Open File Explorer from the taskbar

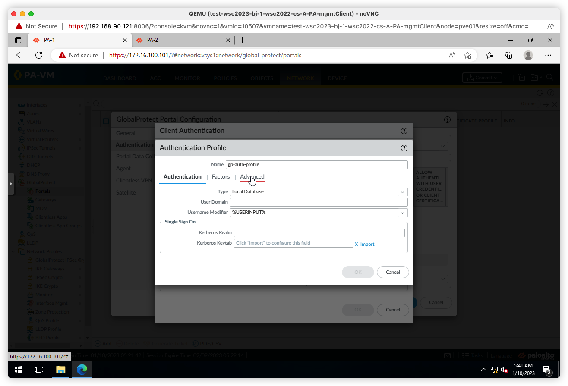(60, 370)
